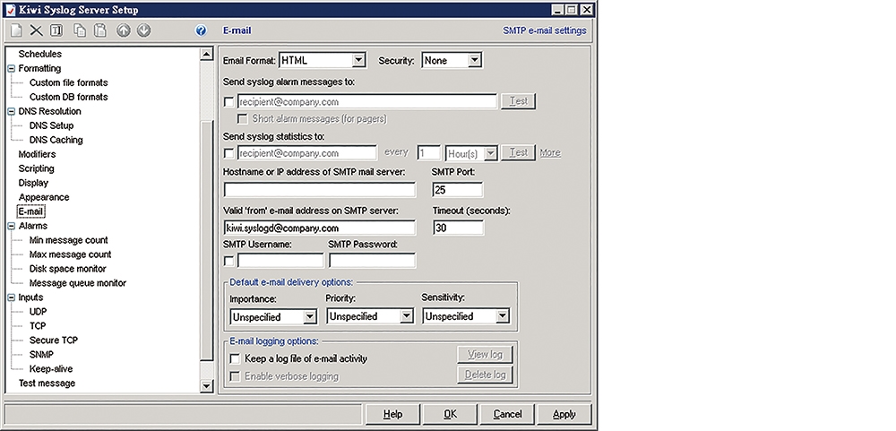Click the Apply button
The height and width of the screenshot is (431, 896).
(x=564, y=414)
